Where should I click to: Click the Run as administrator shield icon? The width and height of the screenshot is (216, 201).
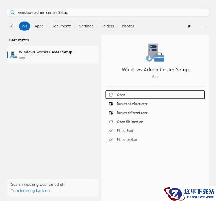[x=111, y=104]
